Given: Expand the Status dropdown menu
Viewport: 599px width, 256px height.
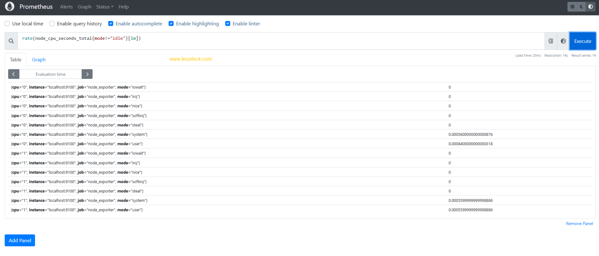Looking at the screenshot, I should click(x=105, y=7).
